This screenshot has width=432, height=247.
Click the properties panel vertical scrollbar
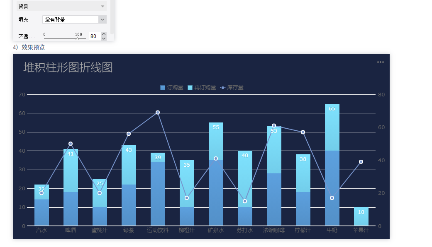tap(112, 17)
